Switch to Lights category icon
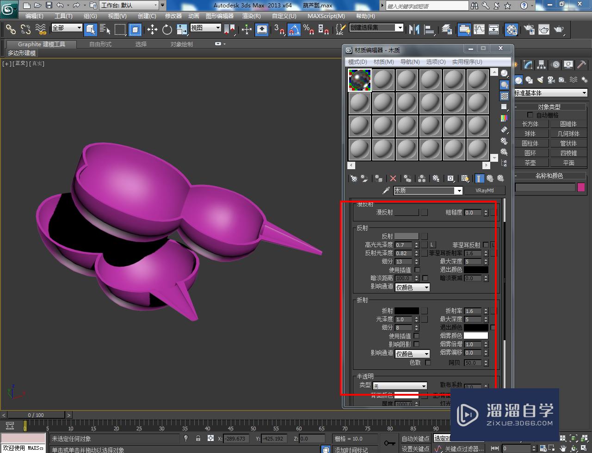 point(540,80)
